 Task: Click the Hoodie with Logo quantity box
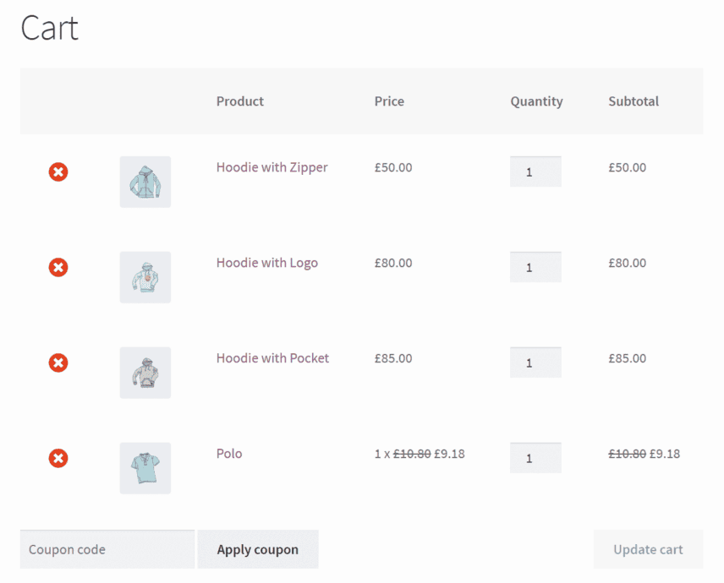(535, 267)
